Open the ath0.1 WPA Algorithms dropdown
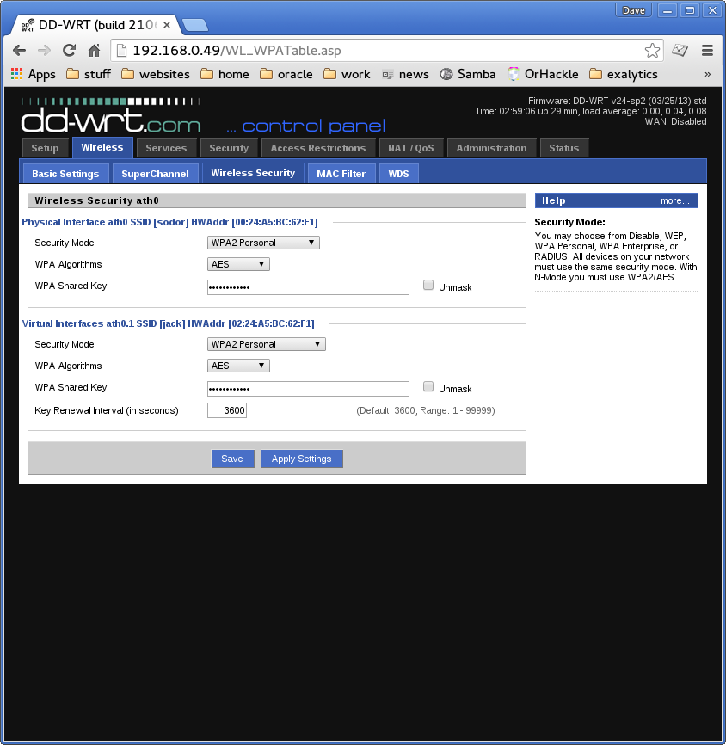This screenshot has width=726, height=745. point(238,366)
